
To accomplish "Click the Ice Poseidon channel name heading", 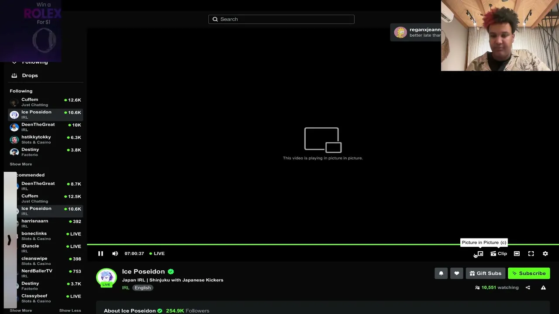I will point(143,271).
